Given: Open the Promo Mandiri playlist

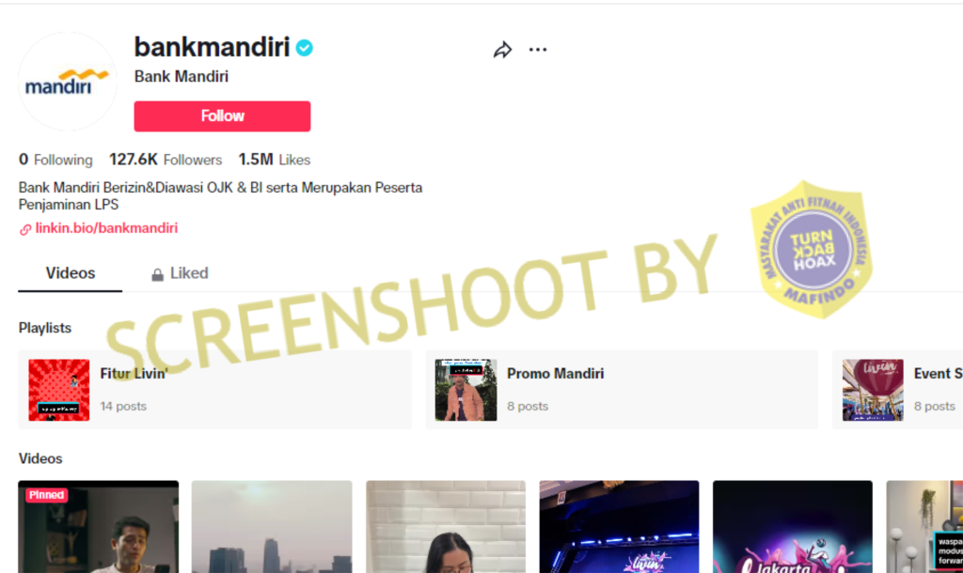Looking at the screenshot, I should pos(622,390).
